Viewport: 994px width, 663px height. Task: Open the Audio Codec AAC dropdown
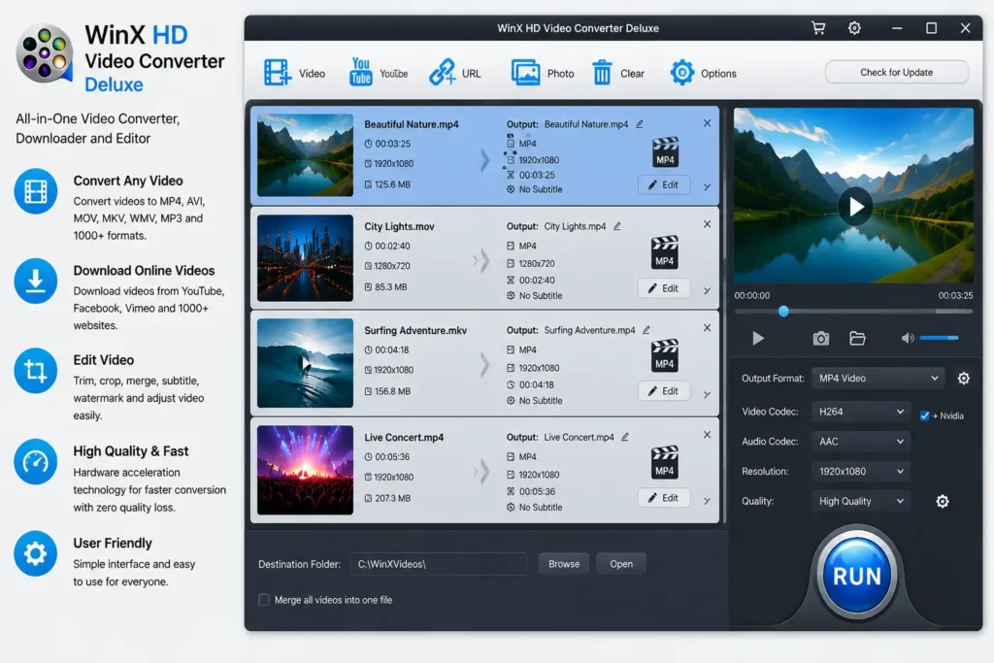(x=860, y=441)
